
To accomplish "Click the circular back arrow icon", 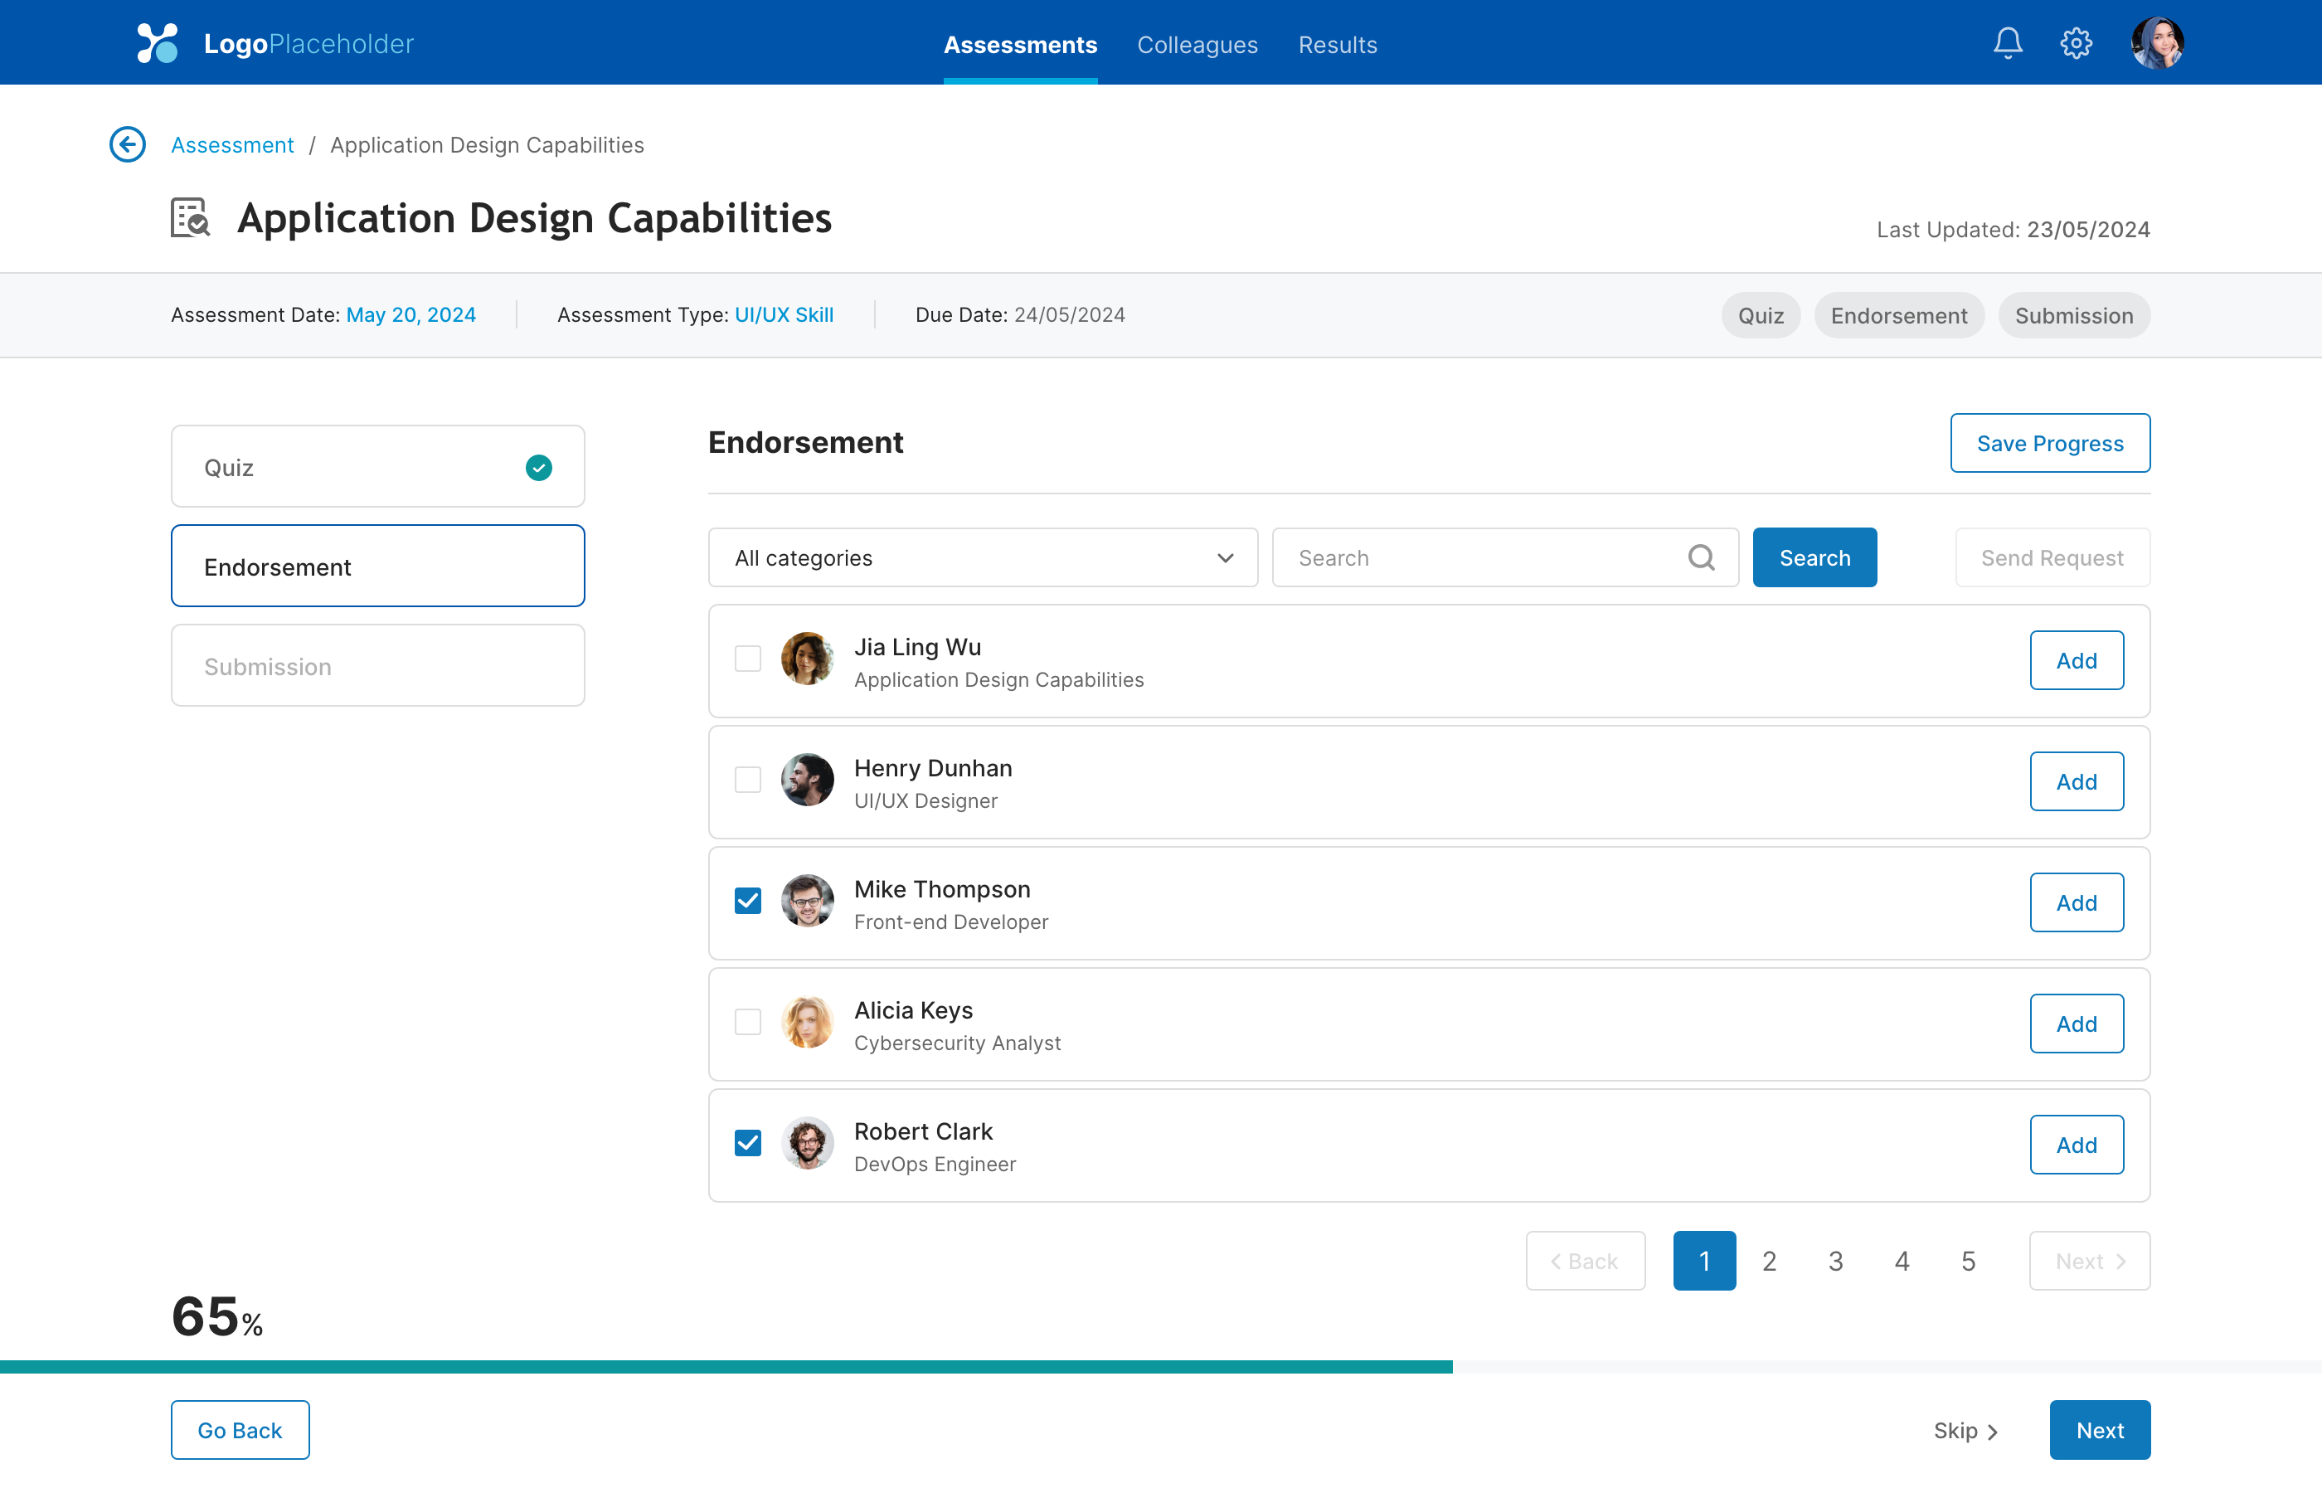I will click(x=127, y=144).
